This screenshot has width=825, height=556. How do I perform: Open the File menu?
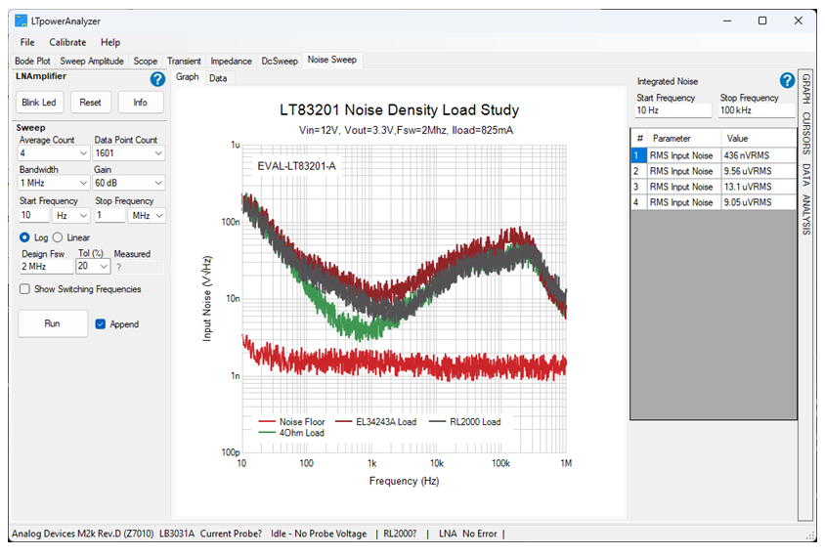tap(27, 43)
